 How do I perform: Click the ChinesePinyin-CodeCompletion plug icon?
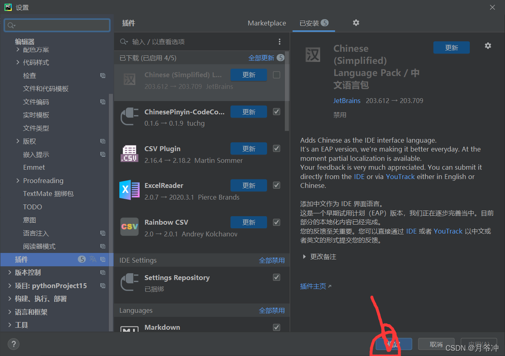(129, 116)
